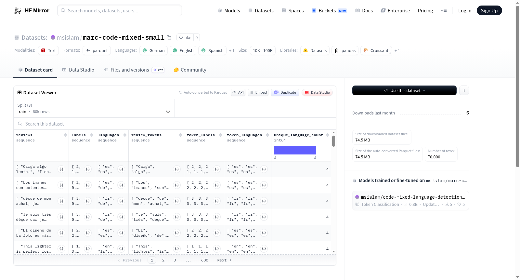Image resolution: width=520 pixels, height=280 pixels.
Task: Switch to Files and versions tab
Action: tap(134, 70)
